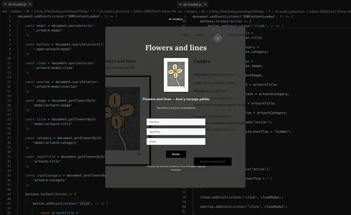Click the 'ch.sudo.cyberduck' breadcrumb in right editor
The image size is (351, 215).
[290, 11]
